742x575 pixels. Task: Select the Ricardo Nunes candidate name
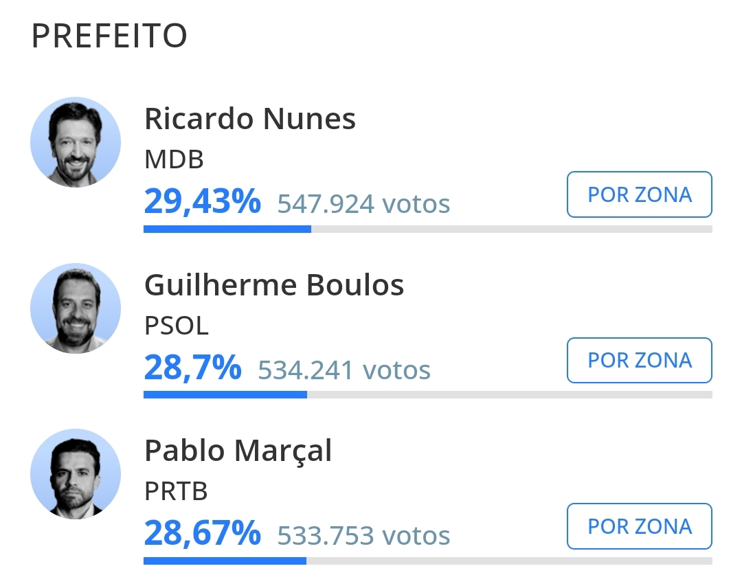pos(250,119)
